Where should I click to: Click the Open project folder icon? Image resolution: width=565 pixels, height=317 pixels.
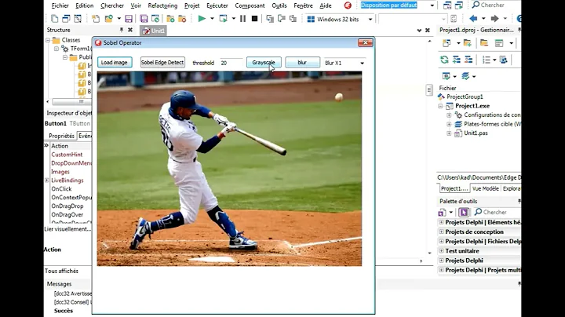[108, 19]
